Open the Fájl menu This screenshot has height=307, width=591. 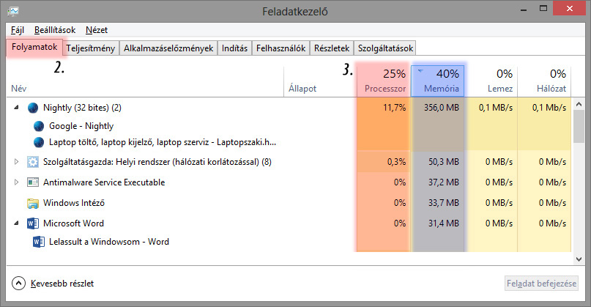[x=18, y=30]
